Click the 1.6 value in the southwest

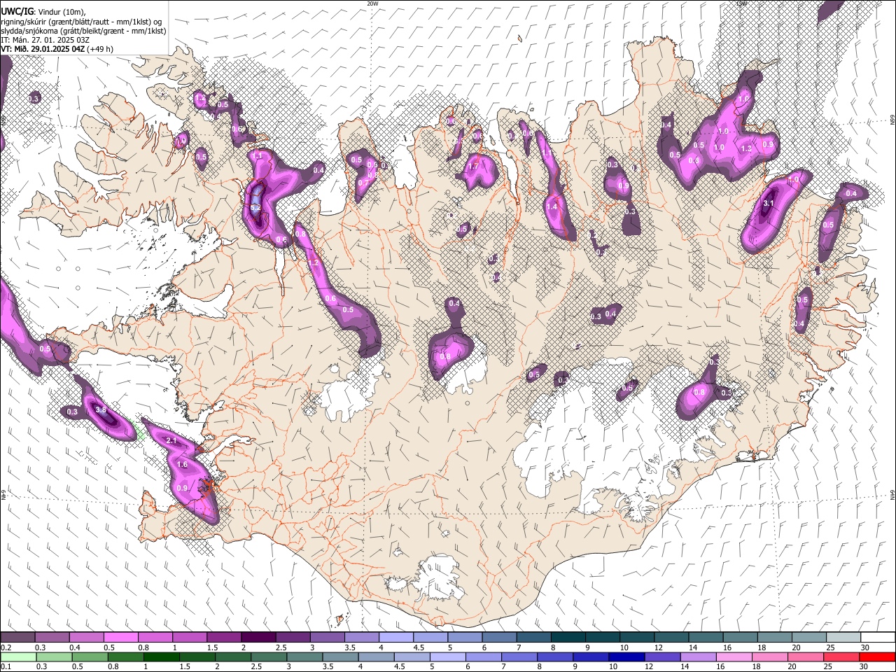pyautogui.click(x=183, y=465)
